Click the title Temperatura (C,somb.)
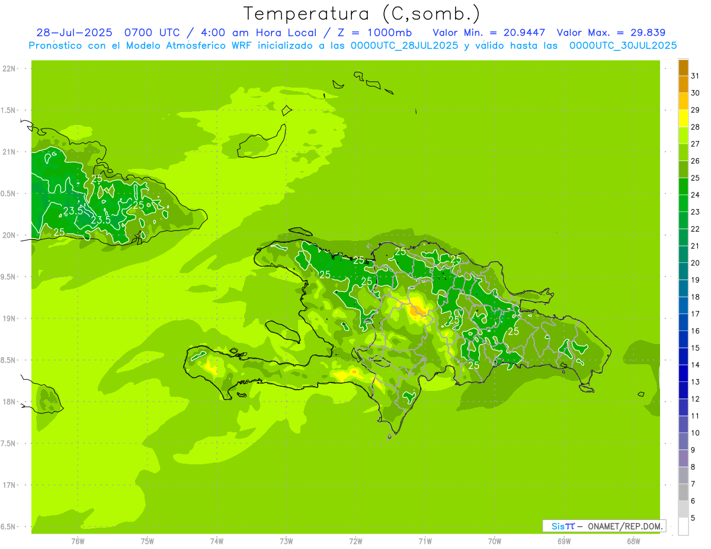This screenshot has height=549, width=711. (362, 14)
